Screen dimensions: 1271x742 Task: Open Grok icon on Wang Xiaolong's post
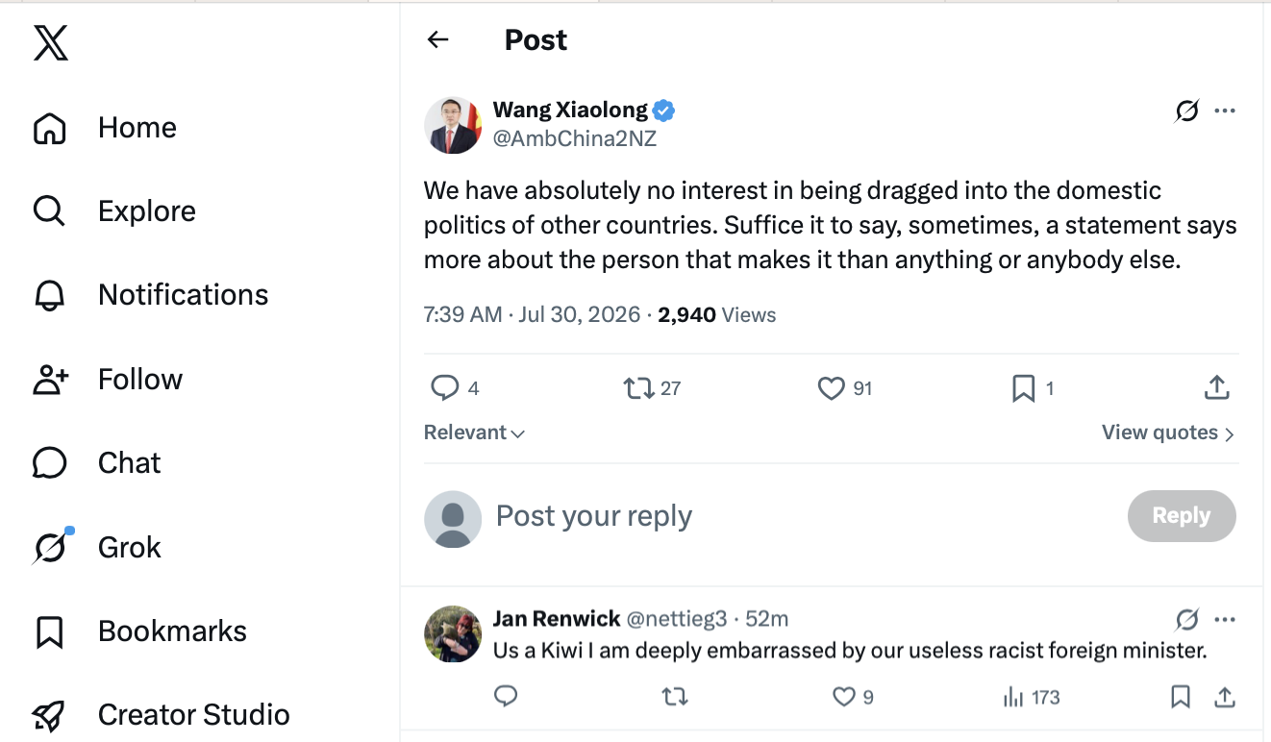pos(1187,111)
